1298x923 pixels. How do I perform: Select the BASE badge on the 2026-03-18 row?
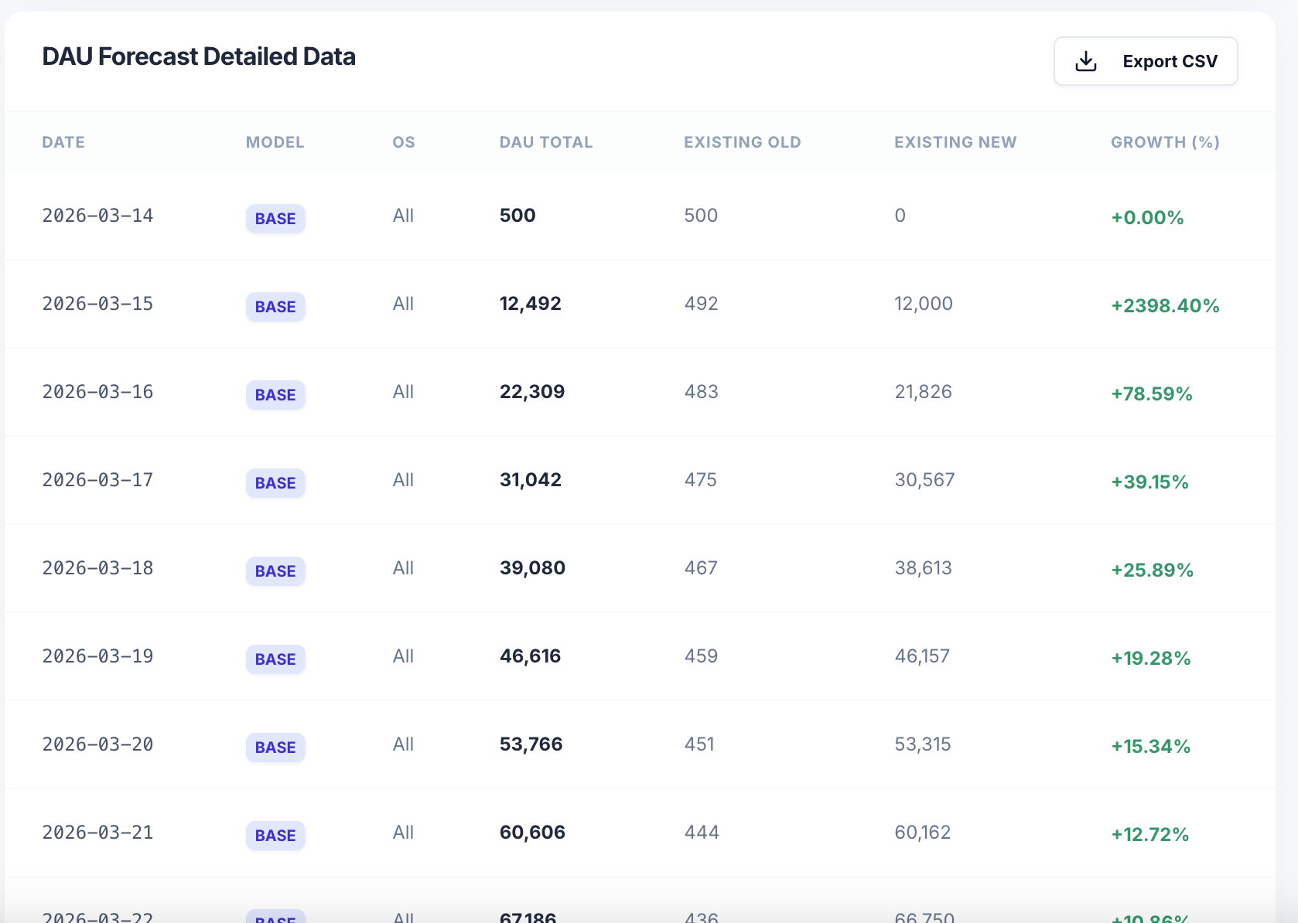pyautogui.click(x=275, y=571)
